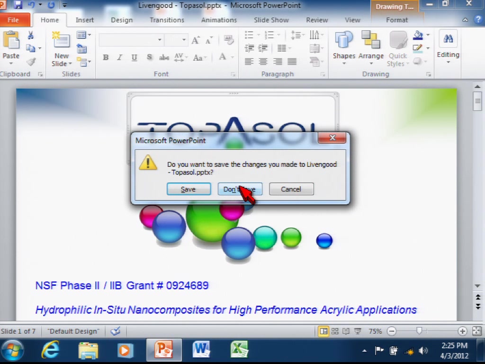
Task: Open Microsoft Excel from the taskbar
Action: coord(239,350)
